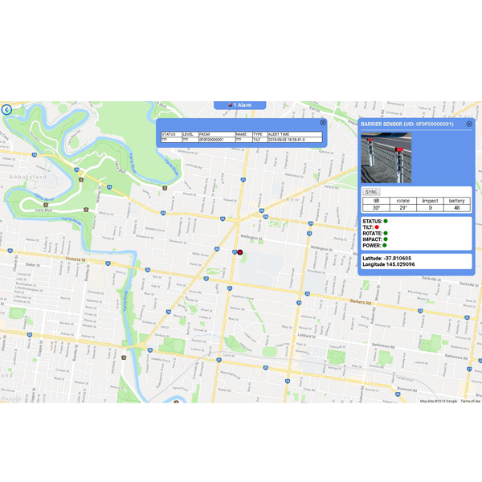Select the battery value 48 cell
Screen dimensions: 482x482
tap(457, 208)
